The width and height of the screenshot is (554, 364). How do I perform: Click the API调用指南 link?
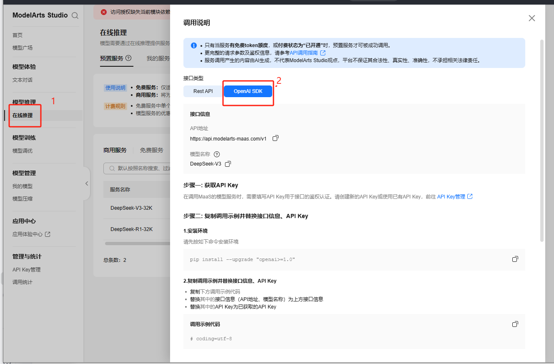[303, 53]
